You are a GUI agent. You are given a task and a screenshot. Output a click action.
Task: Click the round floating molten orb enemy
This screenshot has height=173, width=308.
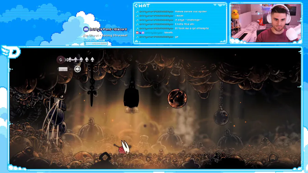[x=177, y=98]
